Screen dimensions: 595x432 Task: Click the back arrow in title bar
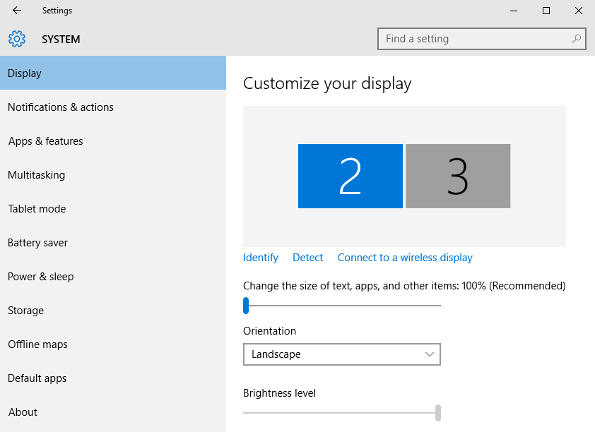[x=17, y=10]
